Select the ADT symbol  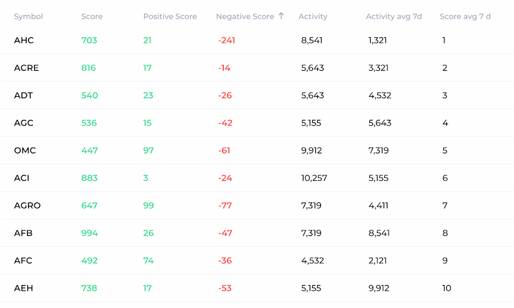(x=24, y=96)
